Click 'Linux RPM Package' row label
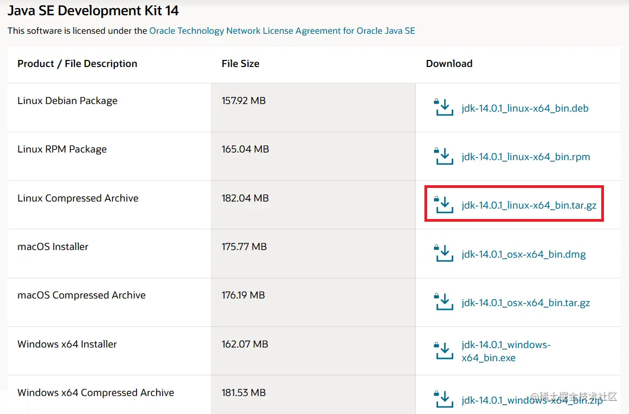629x414 pixels. tap(62, 149)
